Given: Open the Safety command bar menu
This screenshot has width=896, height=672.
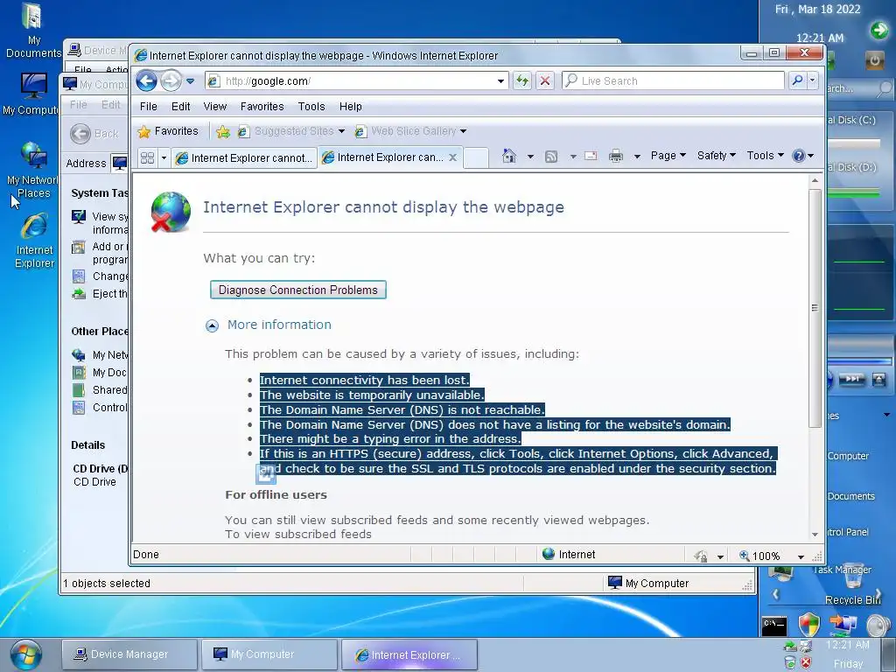Looking at the screenshot, I should [716, 156].
